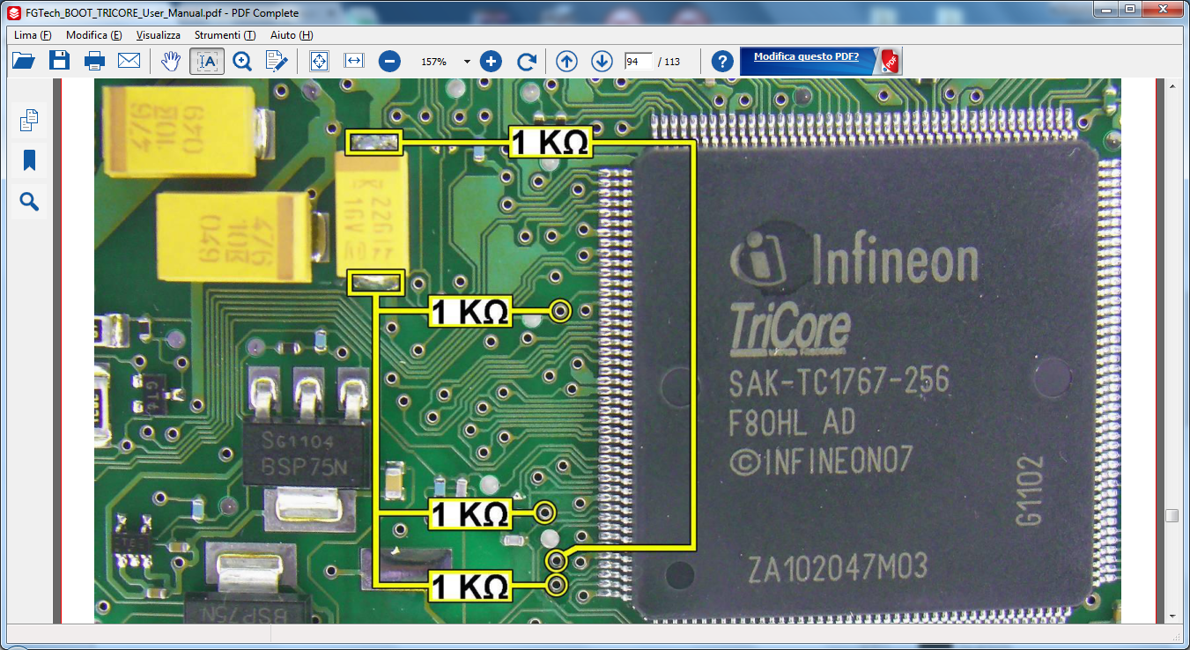Image resolution: width=1190 pixels, height=650 pixels.
Task: Print the PDF with the printer icon
Action: [94, 61]
